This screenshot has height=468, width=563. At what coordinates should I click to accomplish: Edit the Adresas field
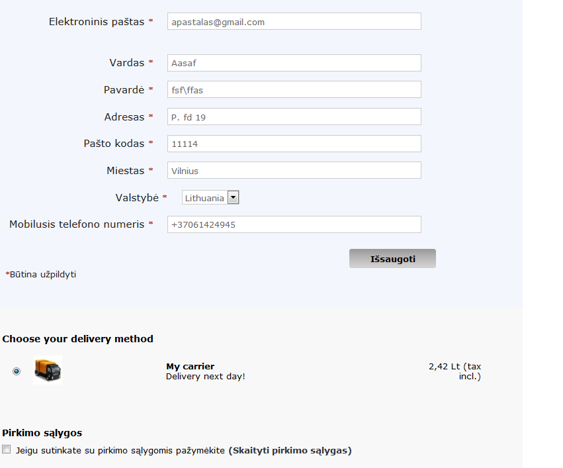point(294,117)
